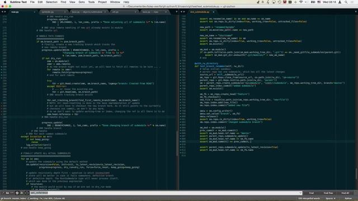Click right pane previous-tab arrow
This screenshot has width=358, height=201.
[x=181, y=12]
